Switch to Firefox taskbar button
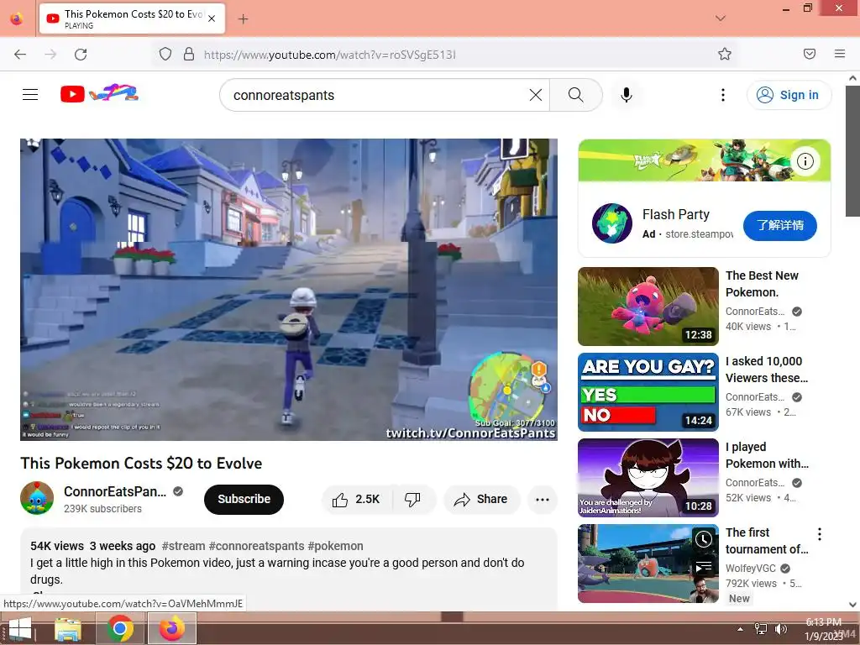This screenshot has width=860, height=645. point(172,628)
